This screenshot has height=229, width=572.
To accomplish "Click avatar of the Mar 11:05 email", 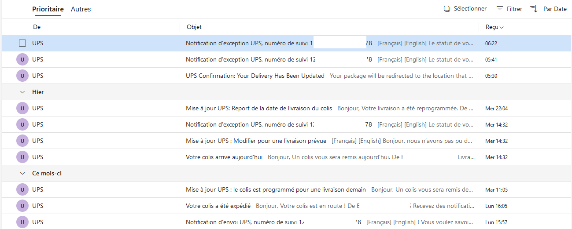I will (22, 189).
